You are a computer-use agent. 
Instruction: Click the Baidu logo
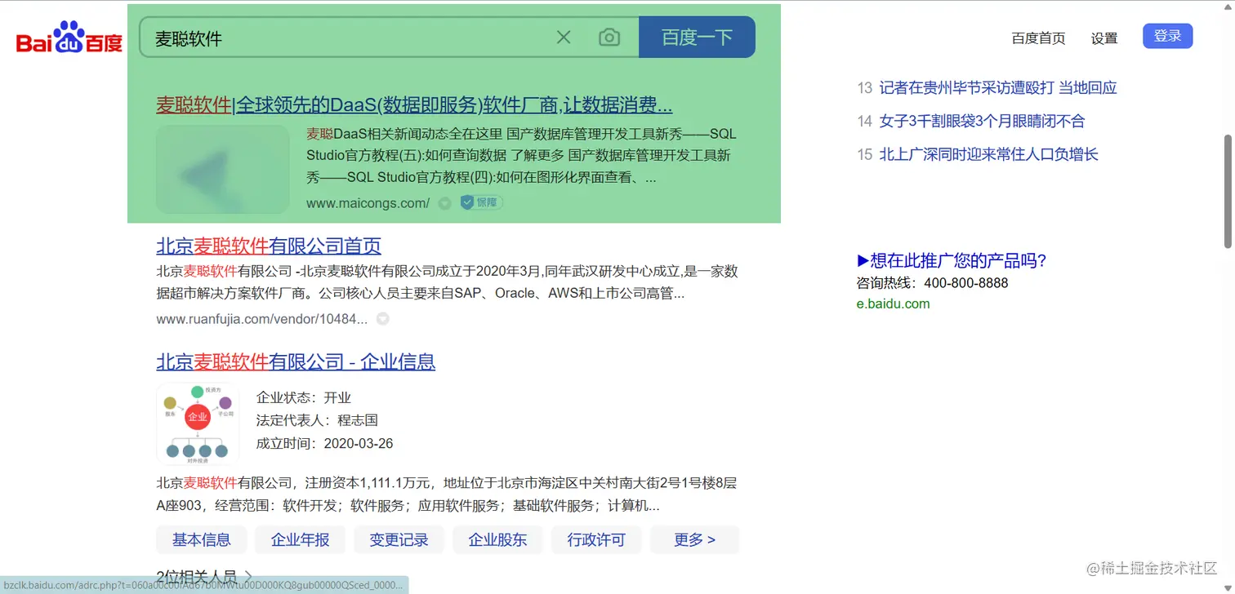tap(69, 36)
